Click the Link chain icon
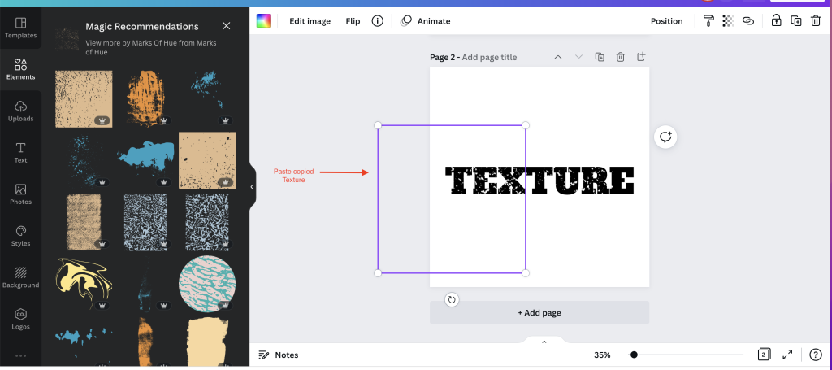 point(748,20)
